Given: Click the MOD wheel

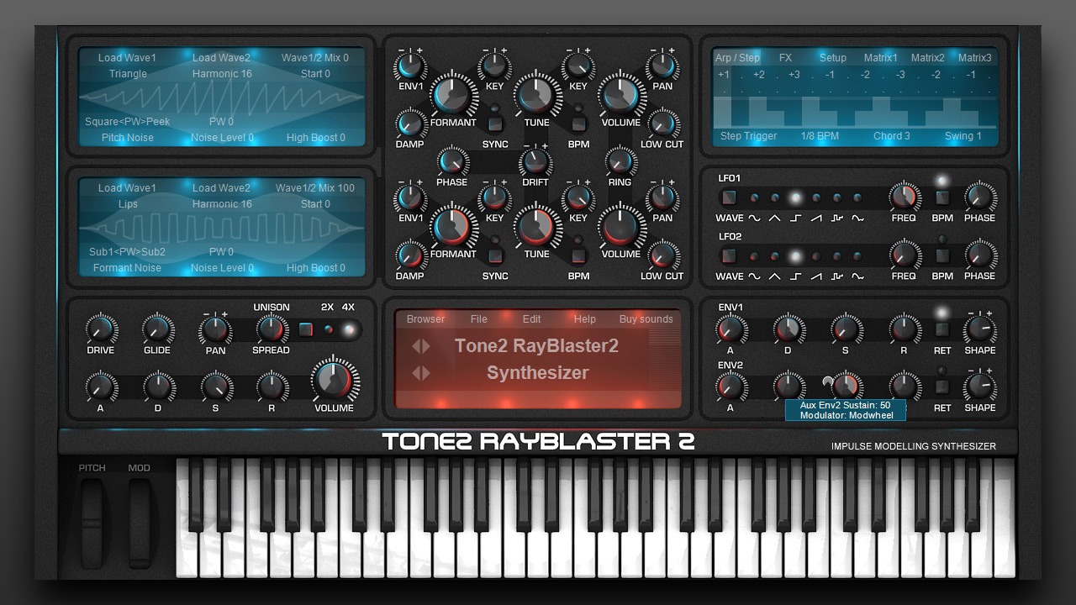Looking at the screenshot, I should click(140, 522).
